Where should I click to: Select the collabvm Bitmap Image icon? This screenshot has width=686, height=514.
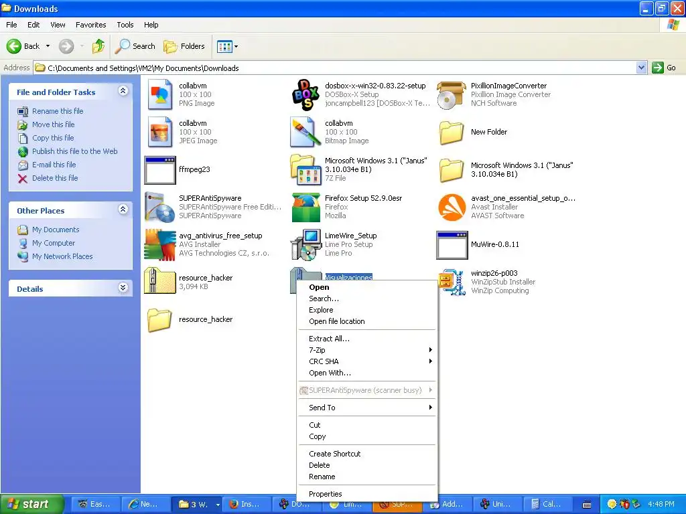[305, 132]
